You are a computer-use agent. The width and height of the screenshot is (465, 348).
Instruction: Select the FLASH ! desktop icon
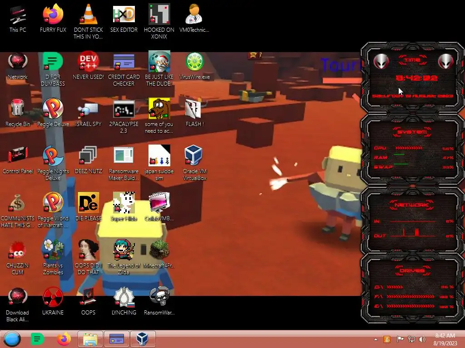click(x=194, y=113)
